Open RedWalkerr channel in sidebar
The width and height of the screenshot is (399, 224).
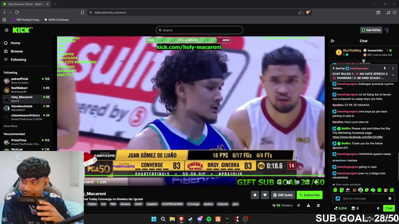pos(26,90)
